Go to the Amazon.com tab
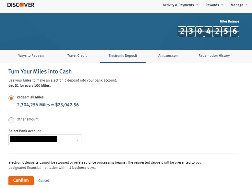Screen dimensions: 252x188 [x=168, y=56]
